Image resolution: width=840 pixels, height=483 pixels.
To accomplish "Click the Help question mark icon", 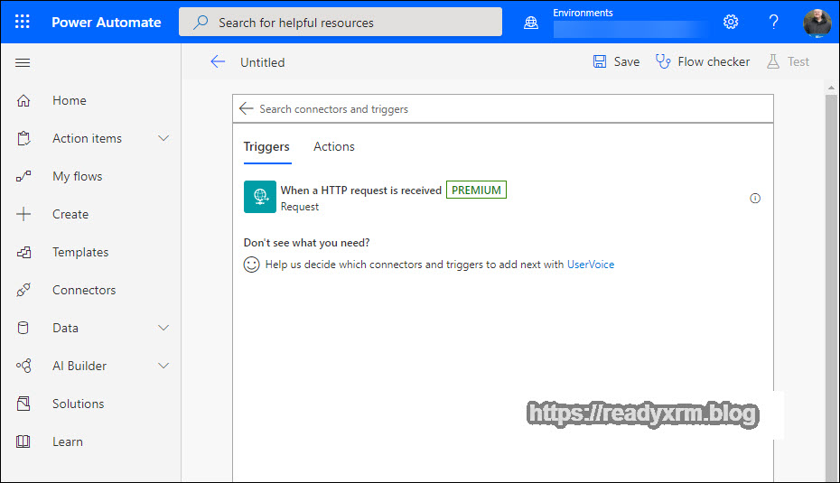I will (773, 22).
